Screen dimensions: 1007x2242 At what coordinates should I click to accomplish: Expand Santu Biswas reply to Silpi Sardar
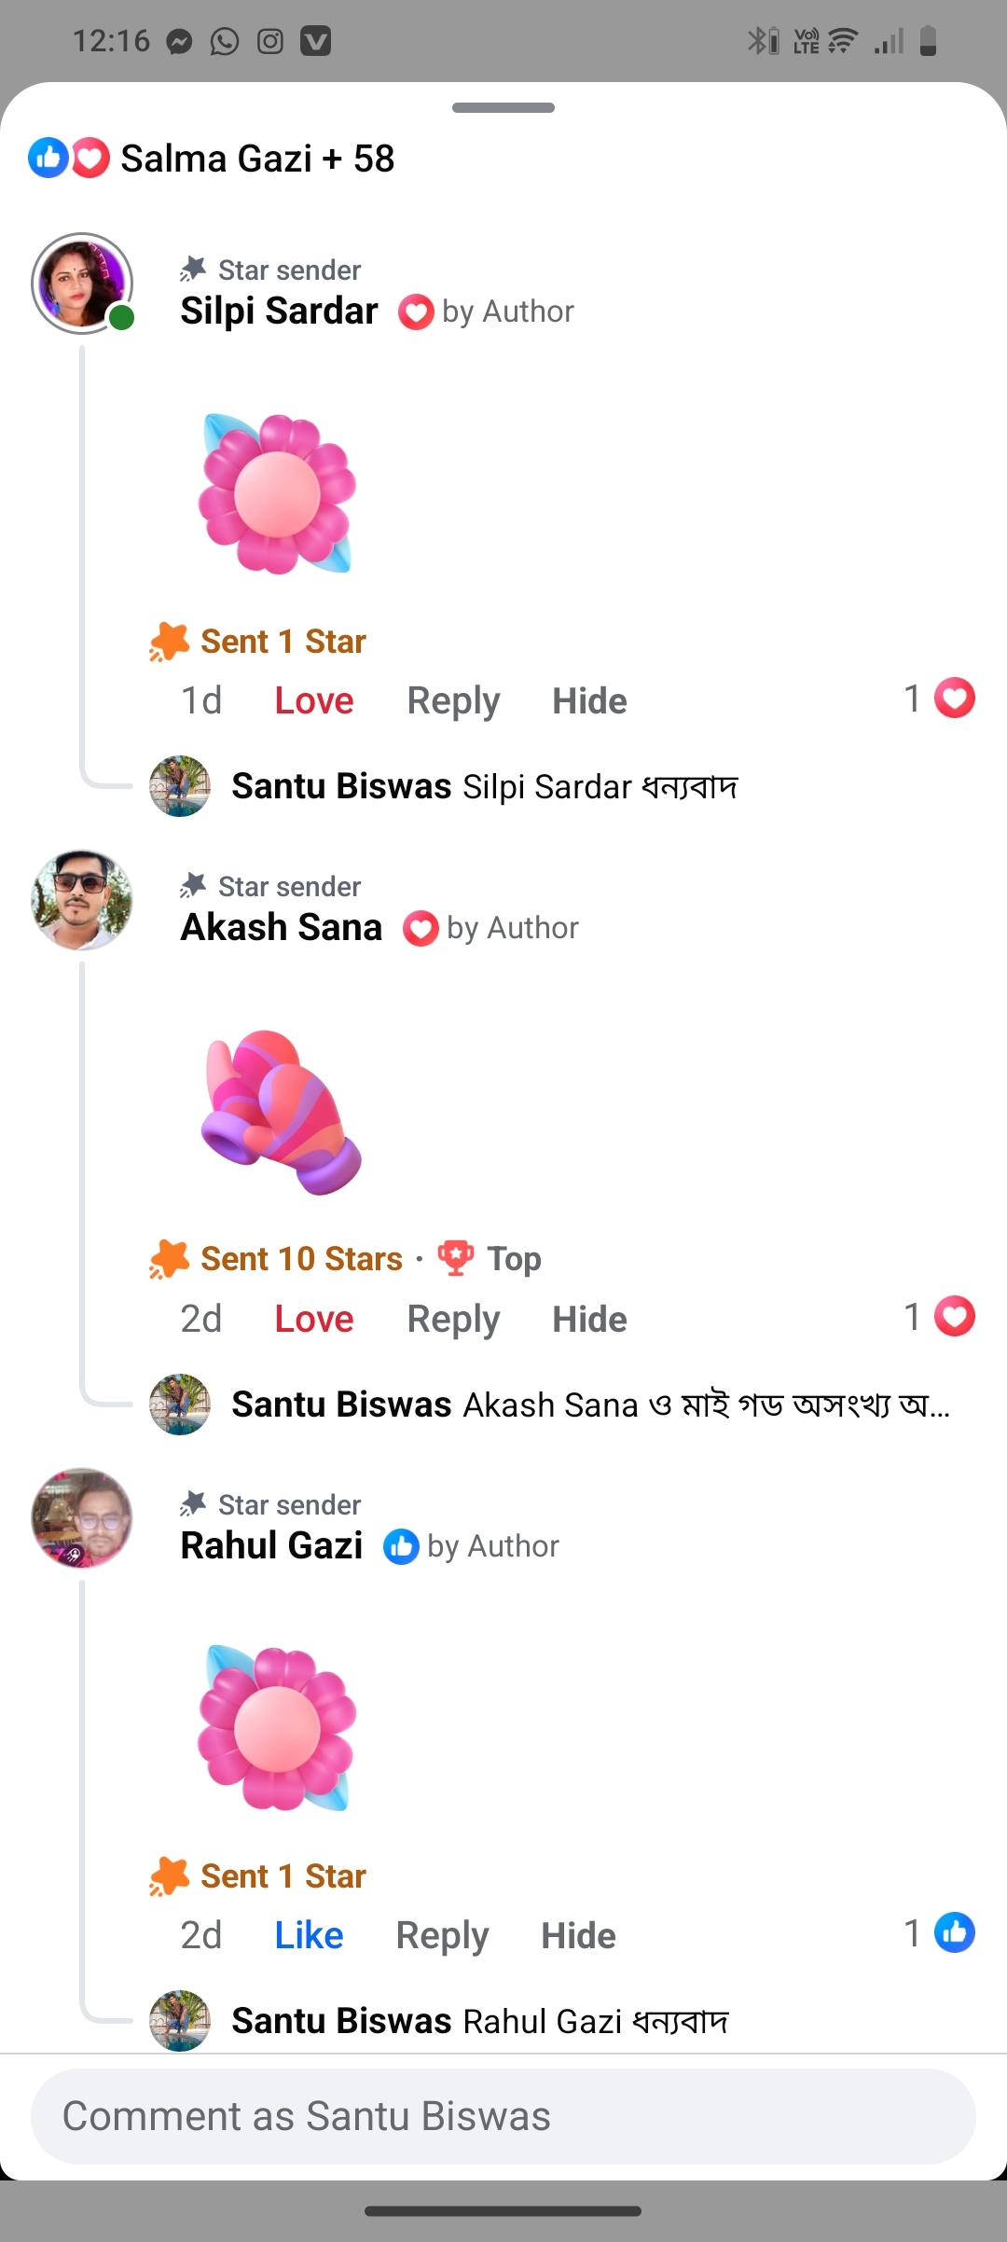484,786
